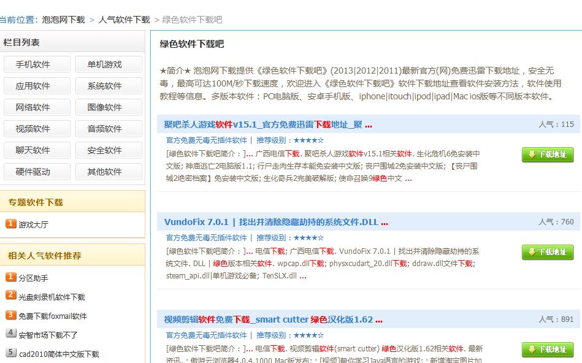The width and height of the screenshot is (582, 363).
Task: Open the 分区助手 recommendation
Action: coord(33,278)
